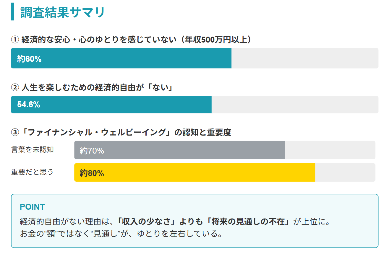Select the yellow 約80% bar
The height and width of the screenshot is (254, 389).
coord(194,172)
